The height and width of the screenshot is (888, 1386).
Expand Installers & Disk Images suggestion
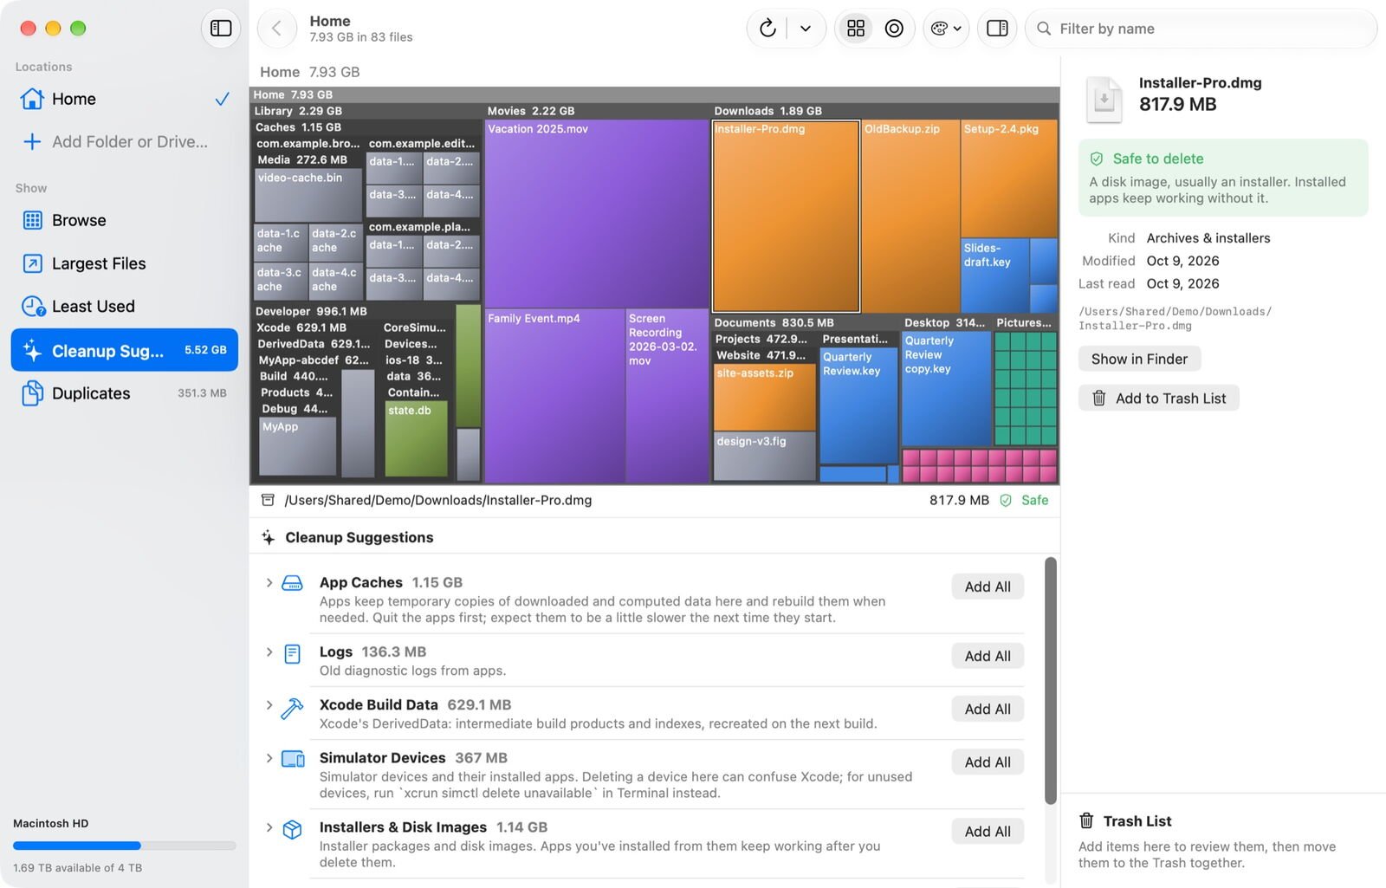269,827
